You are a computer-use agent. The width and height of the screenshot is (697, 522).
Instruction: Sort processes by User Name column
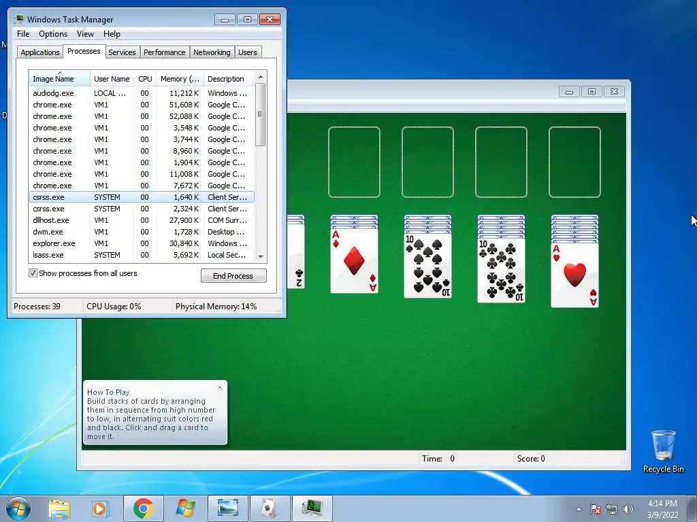112,79
